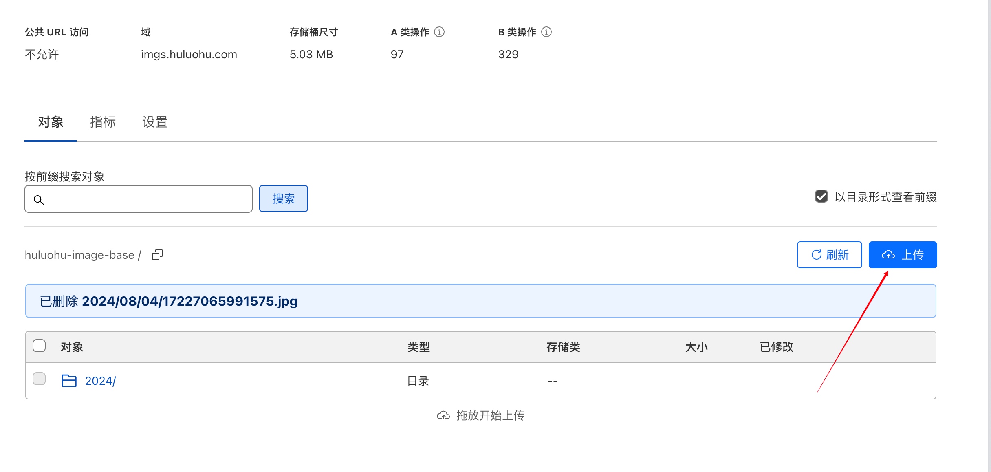The image size is (991, 472).
Task: Click the info icon next to A 类操作
Action: pyautogui.click(x=439, y=32)
